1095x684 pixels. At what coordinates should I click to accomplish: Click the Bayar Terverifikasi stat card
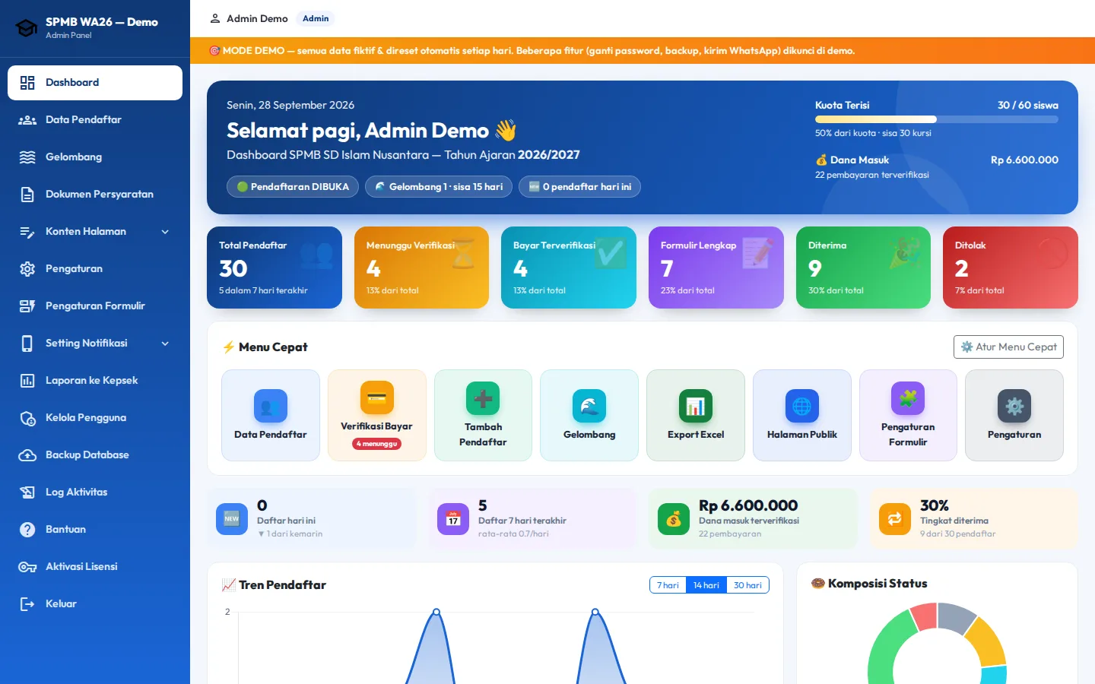[x=569, y=268]
